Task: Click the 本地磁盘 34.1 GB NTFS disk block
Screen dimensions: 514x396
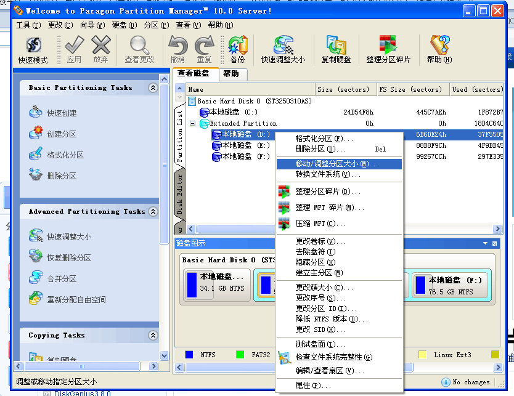Action: click(x=217, y=285)
